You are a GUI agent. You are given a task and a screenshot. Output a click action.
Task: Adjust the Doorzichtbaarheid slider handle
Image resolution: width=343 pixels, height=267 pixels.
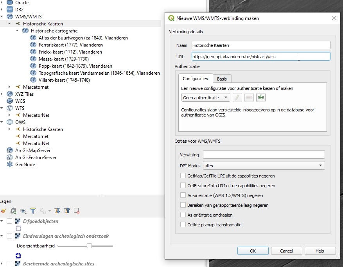pyautogui.click(x=89, y=246)
